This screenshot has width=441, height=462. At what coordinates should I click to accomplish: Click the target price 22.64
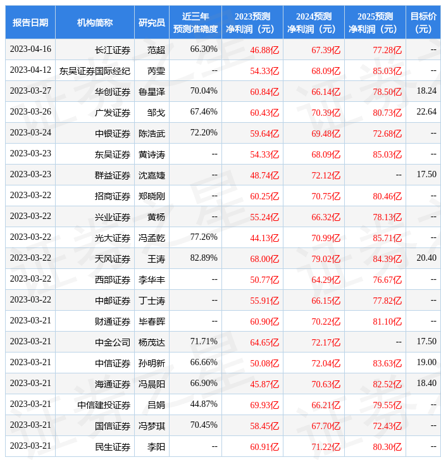coord(426,111)
